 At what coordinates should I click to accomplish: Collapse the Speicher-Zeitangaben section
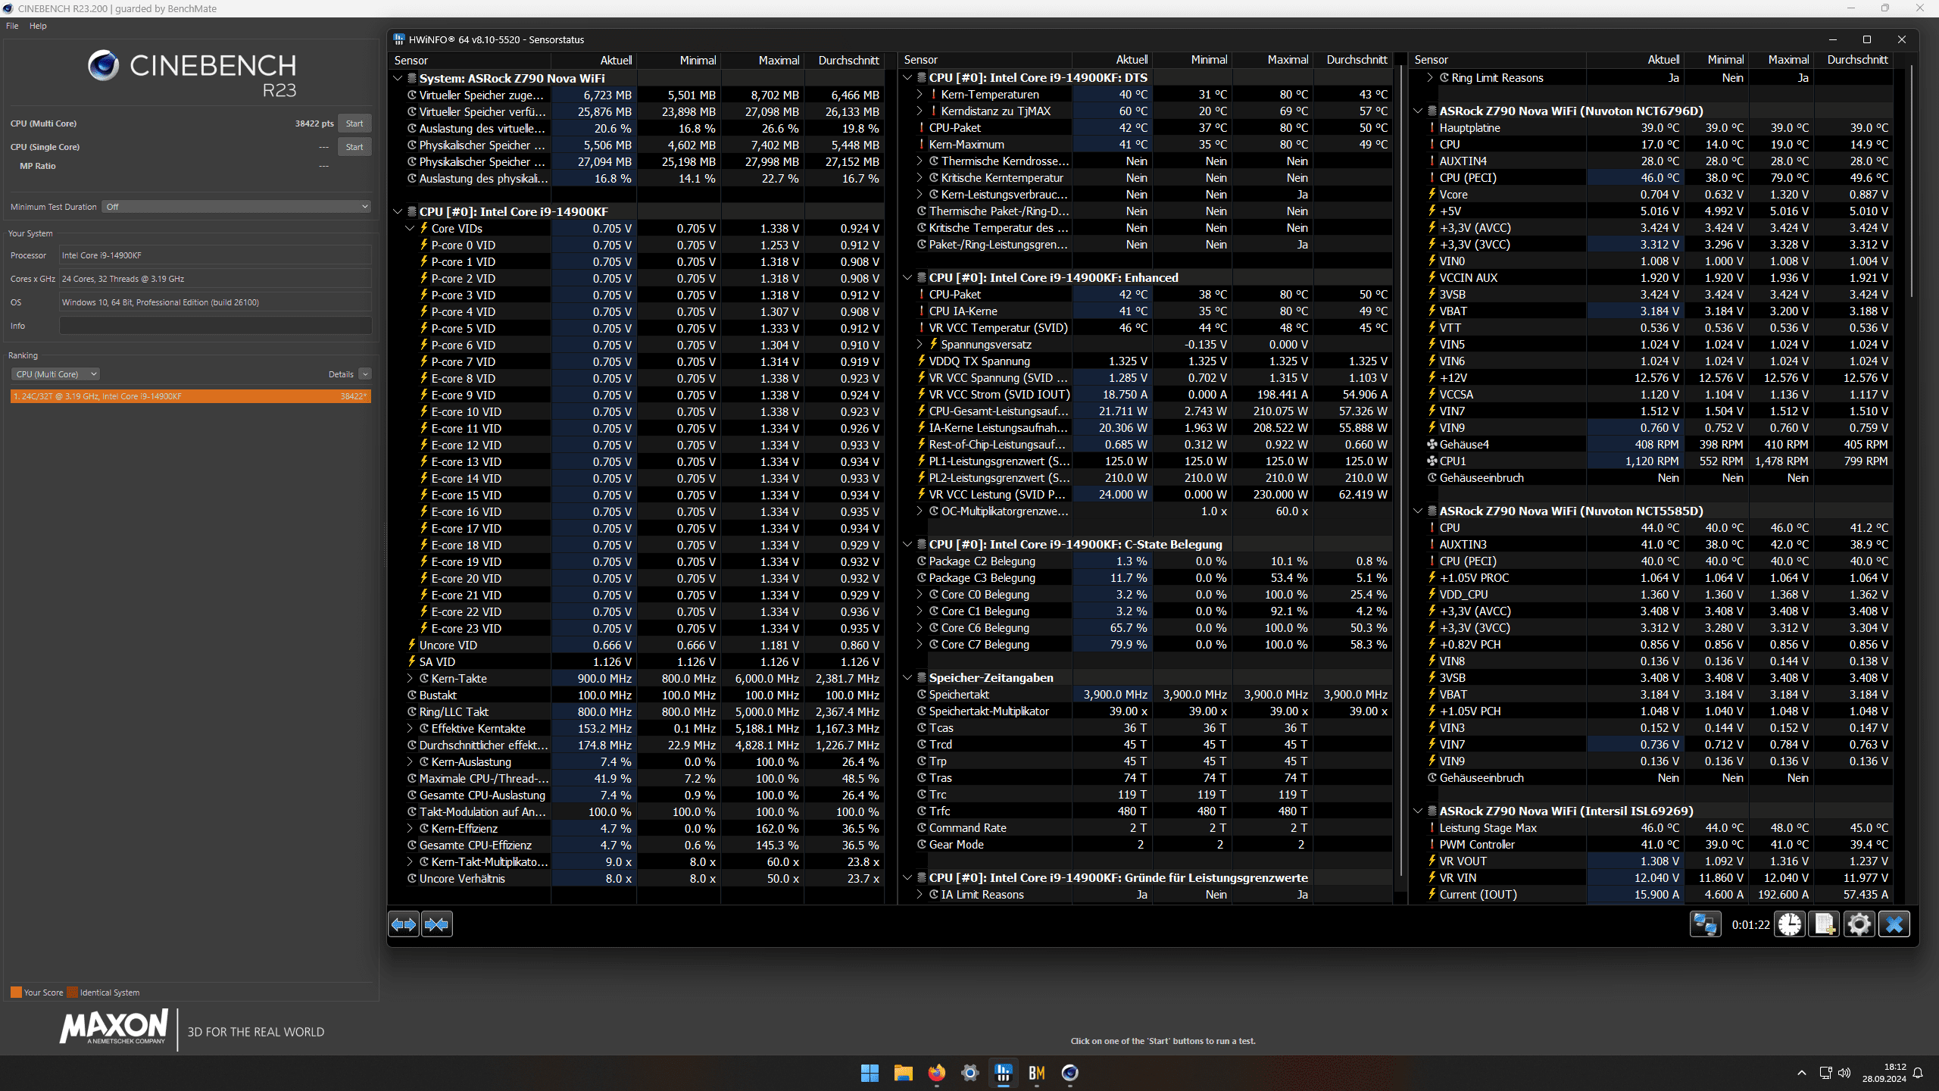pos(907,678)
